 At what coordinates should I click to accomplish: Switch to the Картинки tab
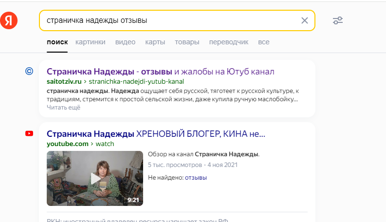tap(91, 42)
